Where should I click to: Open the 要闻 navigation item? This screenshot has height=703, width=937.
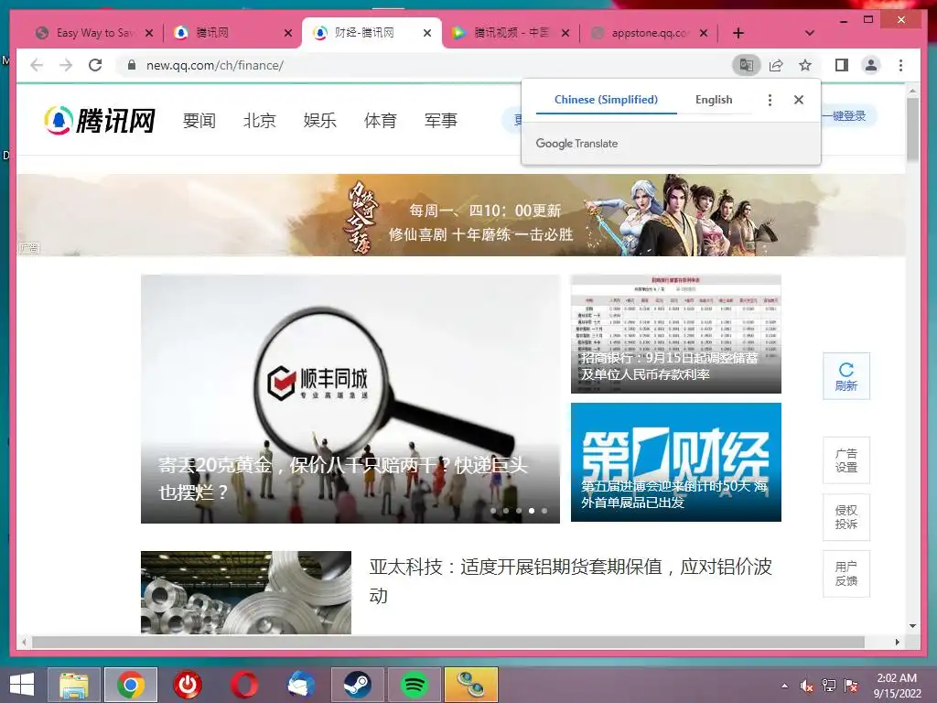[x=199, y=120]
